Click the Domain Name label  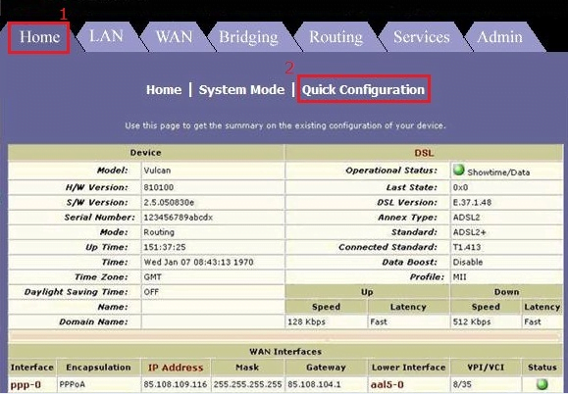coord(93,321)
